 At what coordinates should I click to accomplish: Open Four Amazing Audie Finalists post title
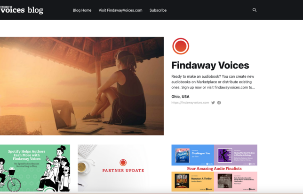[x=214, y=169]
